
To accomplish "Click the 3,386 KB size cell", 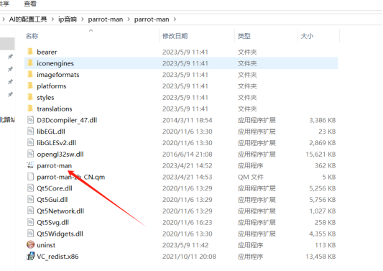I will [323, 120].
